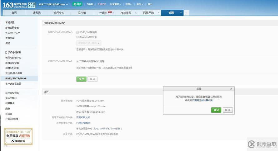Select POP3/SMTP/IMAP in sidebar

point(19,78)
